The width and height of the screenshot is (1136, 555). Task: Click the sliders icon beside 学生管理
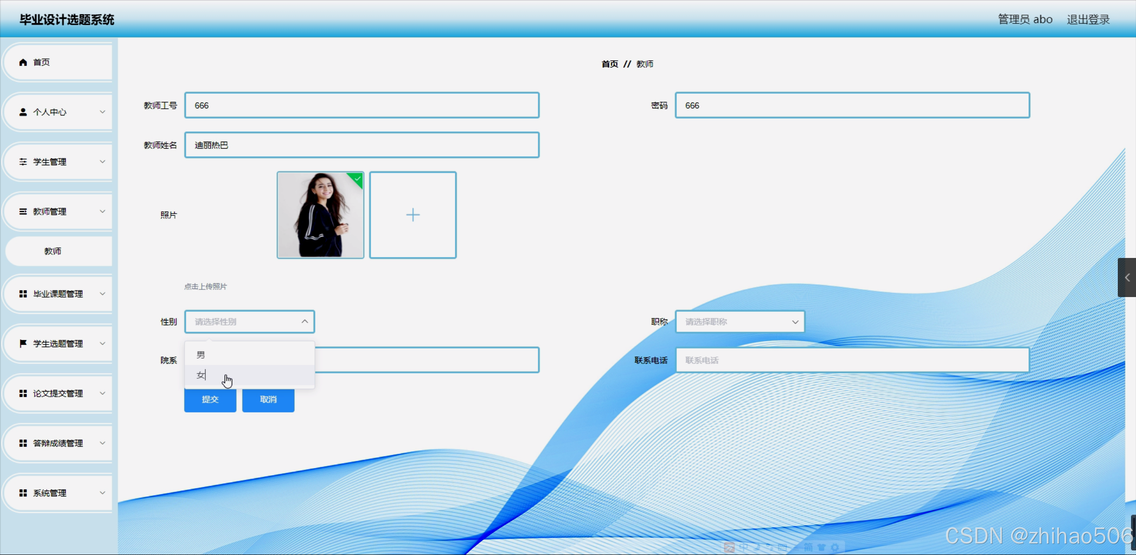(23, 162)
